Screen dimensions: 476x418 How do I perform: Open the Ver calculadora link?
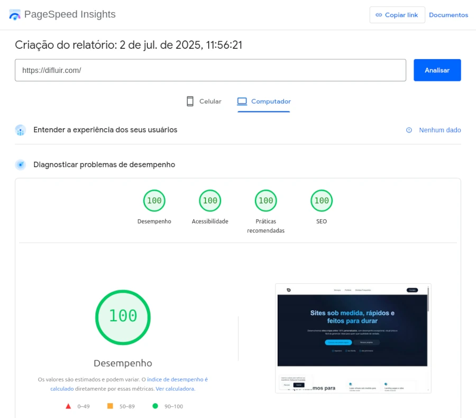176,388
